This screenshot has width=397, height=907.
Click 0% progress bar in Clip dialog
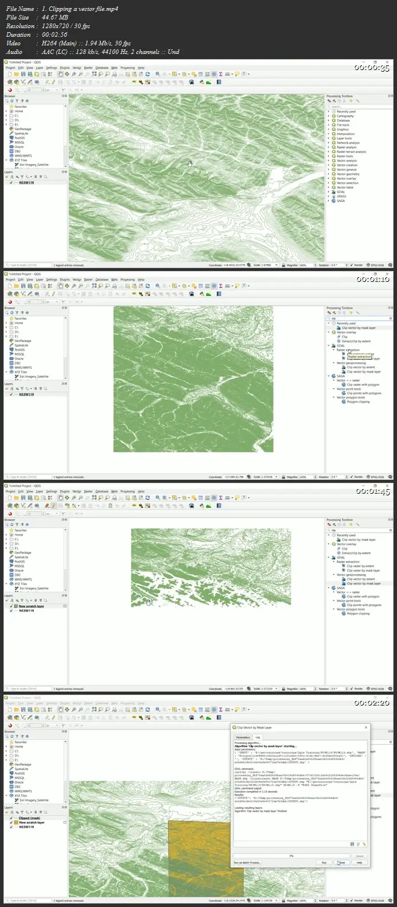click(291, 855)
